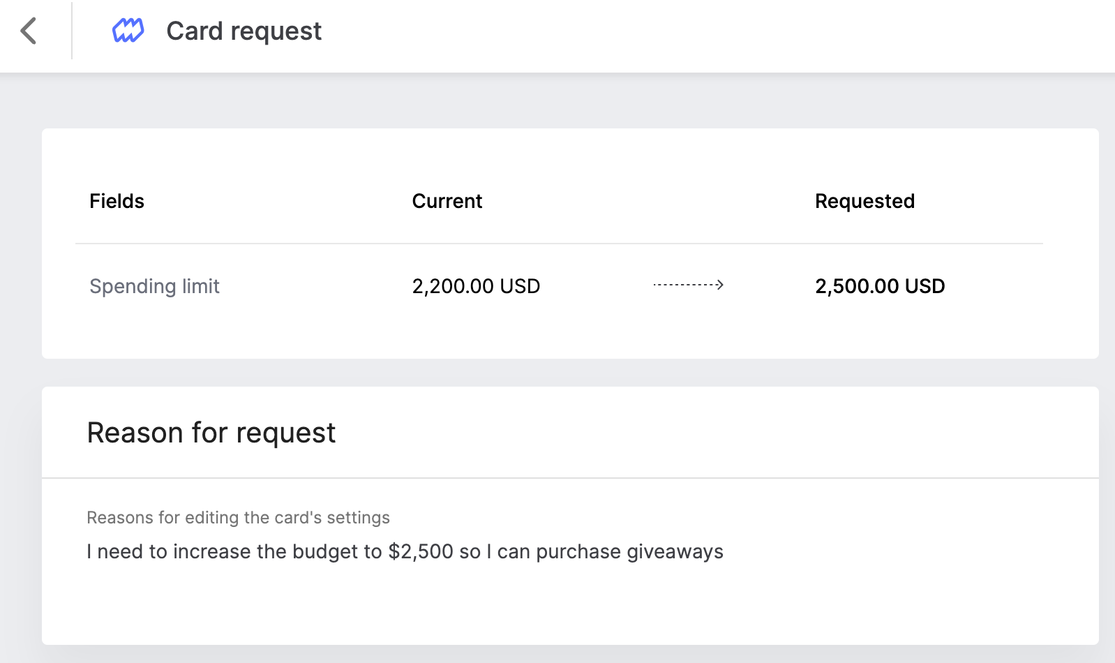Click the blue wavy app logo
The image size is (1115, 663).
tap(128, 31)
